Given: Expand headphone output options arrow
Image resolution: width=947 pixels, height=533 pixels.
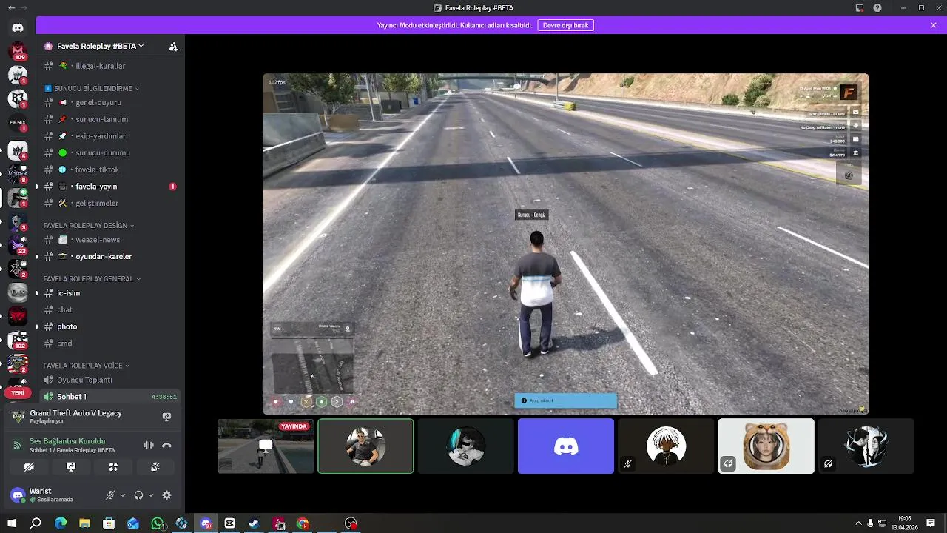Looking at the screenshot, I should coord(151,495).
